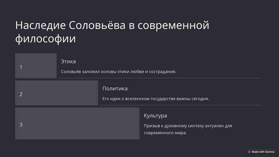279x157 pixels.
Task: Select the line "Призыв к духовному синтезу актуален для"
Action: 188,126
